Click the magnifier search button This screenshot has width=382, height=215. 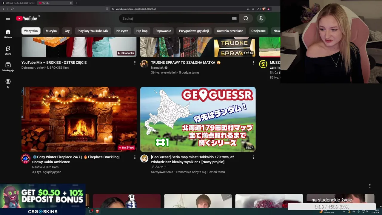pos(246,19)
